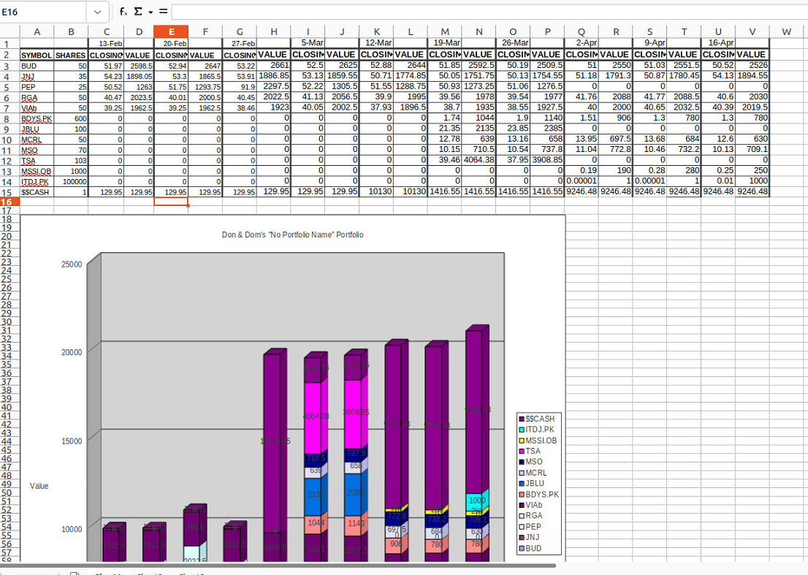Screen dimensions: 808x575
Task: Click the horizontal scrollbar below the sheet
Action: click(x=278, y=566)
